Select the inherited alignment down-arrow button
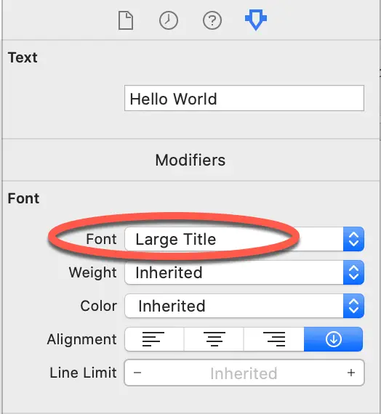381x414 pixels. pos(334,339)
